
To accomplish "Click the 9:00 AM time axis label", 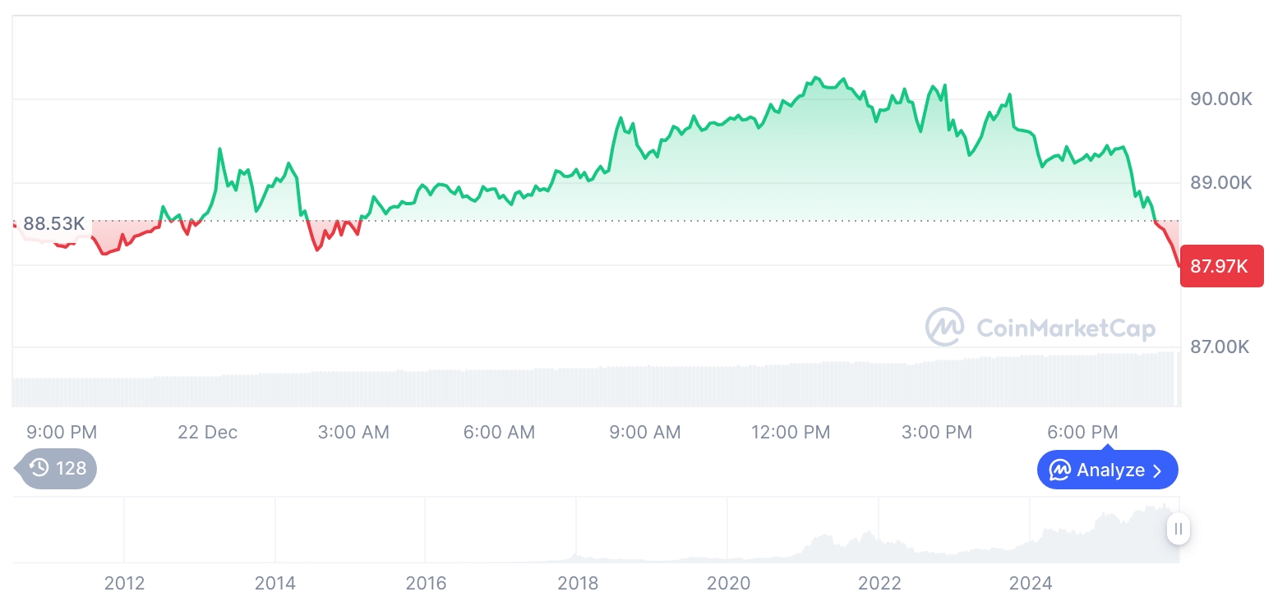I will (x=645, y=432).
